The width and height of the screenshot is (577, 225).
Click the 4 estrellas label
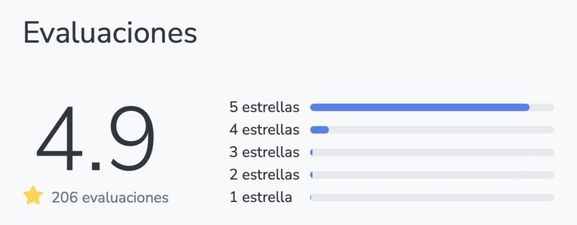tap(264, 130)
